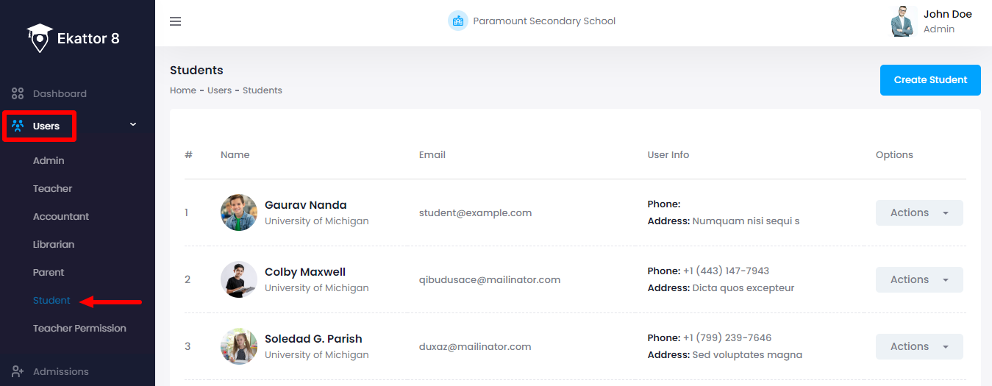Click Colby Maxwell's profile photo
This screenshot has width=992, height=386.
pos(239,279)
